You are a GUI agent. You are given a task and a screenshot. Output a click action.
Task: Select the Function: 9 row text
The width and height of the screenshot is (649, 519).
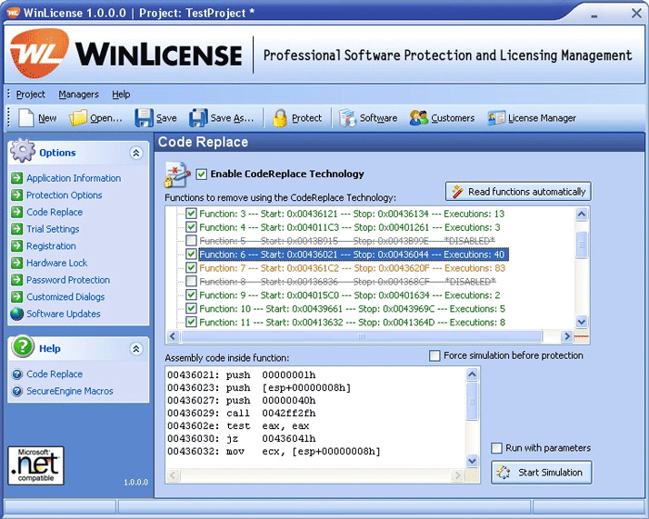click(x=350, y=295)
